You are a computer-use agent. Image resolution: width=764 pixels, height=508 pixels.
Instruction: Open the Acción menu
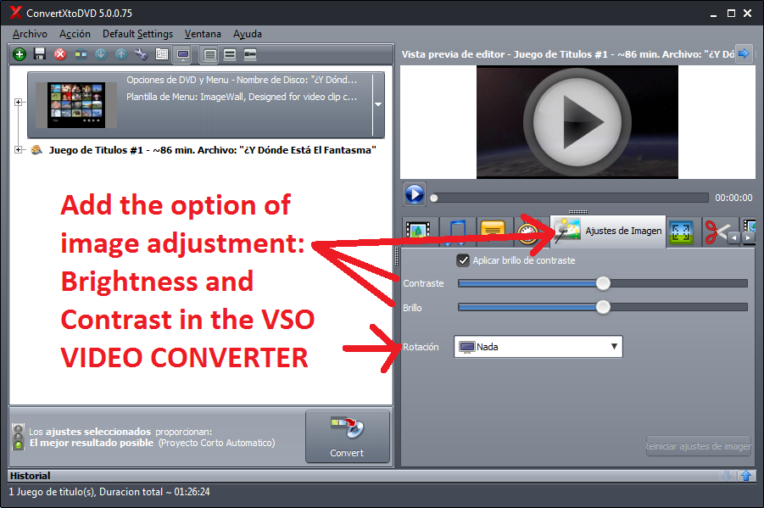click(x=75, y=34)
